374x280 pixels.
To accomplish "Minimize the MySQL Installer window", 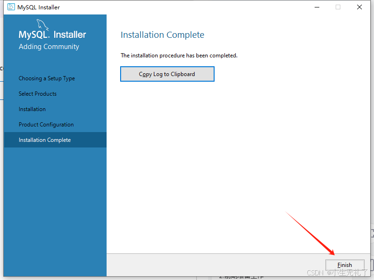I will 317,7.
